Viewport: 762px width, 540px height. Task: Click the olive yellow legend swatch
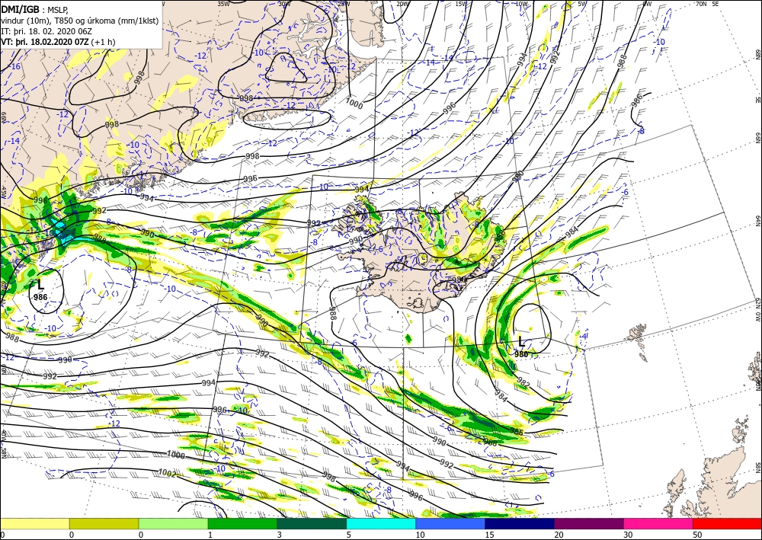[104, 523]
